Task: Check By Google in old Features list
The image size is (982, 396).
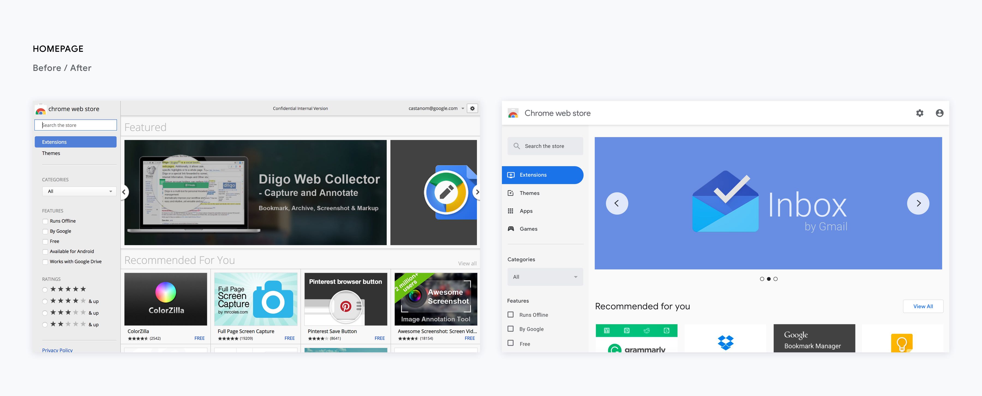Action: [45, 231]
